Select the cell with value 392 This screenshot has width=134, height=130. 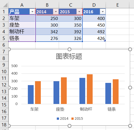[x=71, y=32]
